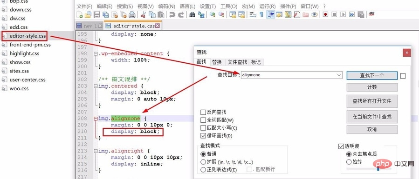419x179 pixels.
Task: Toggle word wrap toolbar icon
Action: point(253,15)
